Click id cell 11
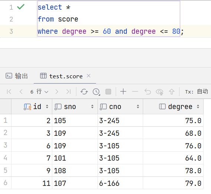The width and height of the screenshot is (211, 194). 32,183
